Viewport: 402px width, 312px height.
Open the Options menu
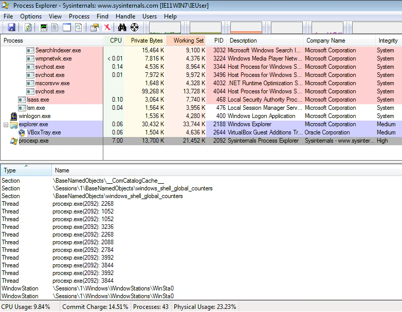[x=31, y=16]
